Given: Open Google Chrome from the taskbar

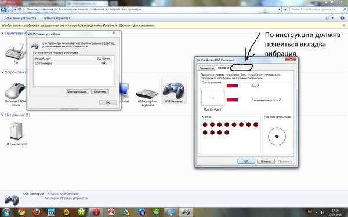Looking at the screenshot, I should point(21,212).
